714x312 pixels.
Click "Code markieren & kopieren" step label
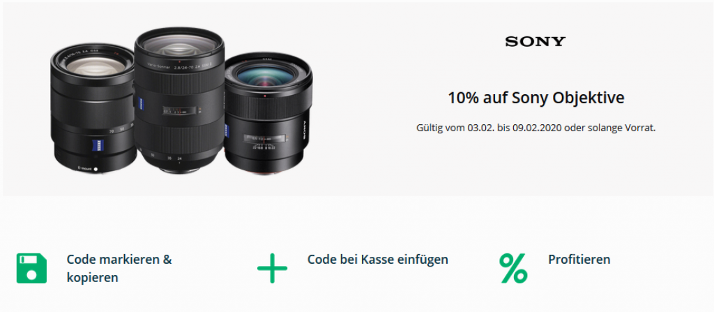(119, 268)
